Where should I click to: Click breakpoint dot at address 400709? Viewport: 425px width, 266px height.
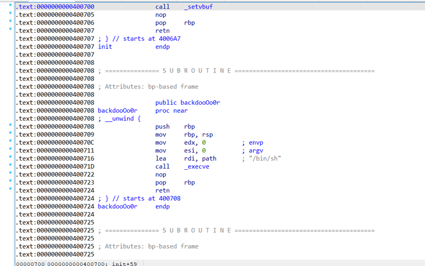click(11, 133)
